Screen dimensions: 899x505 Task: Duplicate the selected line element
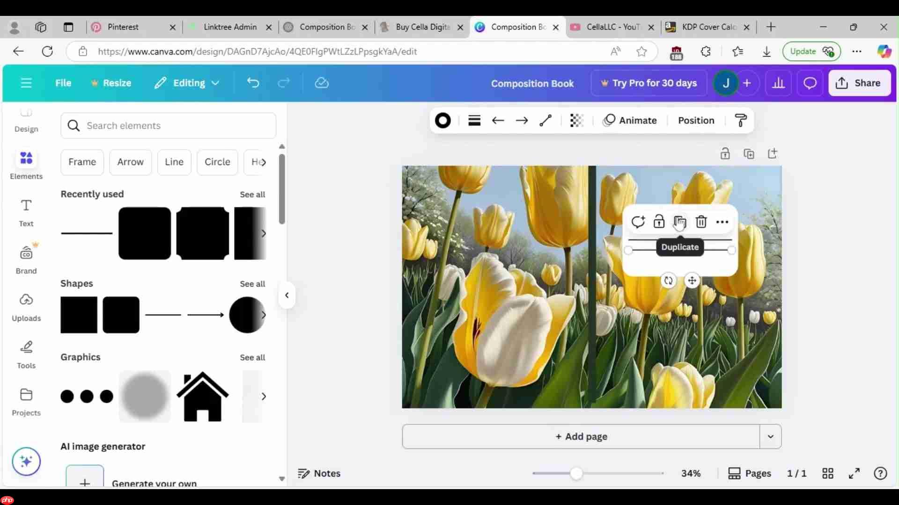point(680,222)
